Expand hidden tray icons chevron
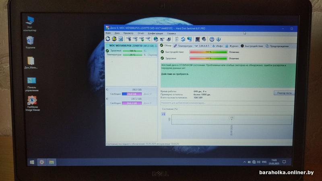Image resolution: width=322 pixels, height=181 pixels. point(244,162)
